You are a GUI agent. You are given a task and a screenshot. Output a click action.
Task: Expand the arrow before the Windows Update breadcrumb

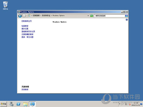pyautogui.click(x=51, y=16)
